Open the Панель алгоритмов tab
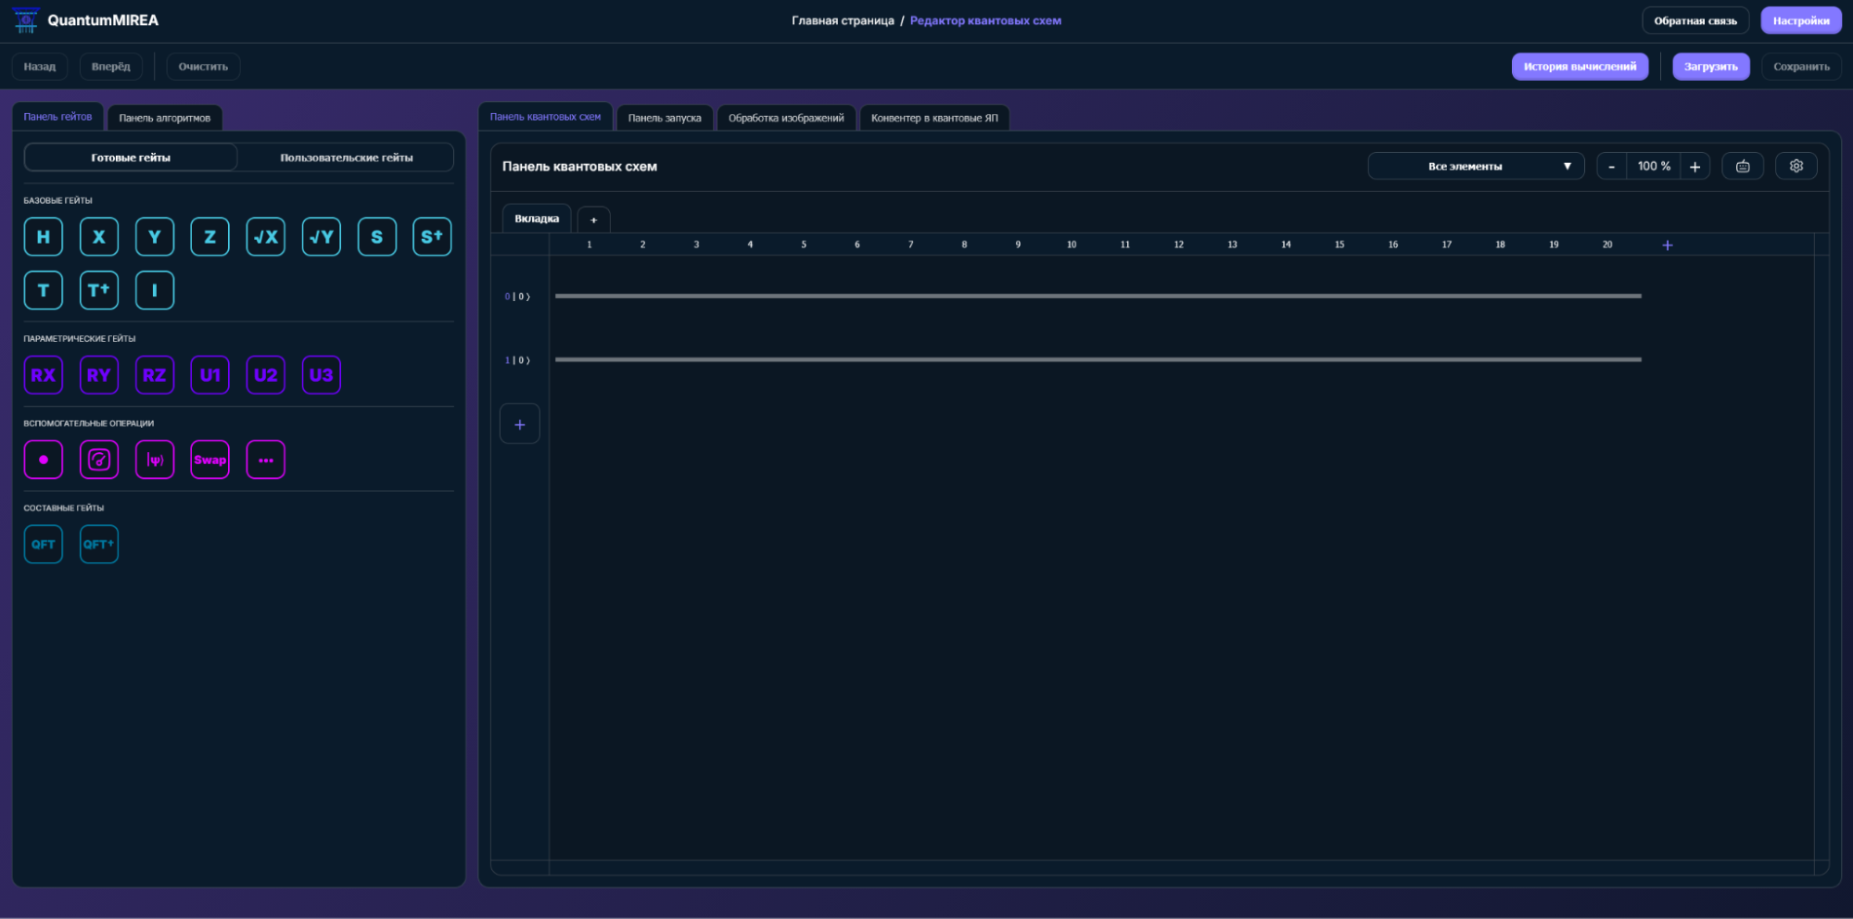The height and width of the screenshot is (919, 1853). point(165,118)
